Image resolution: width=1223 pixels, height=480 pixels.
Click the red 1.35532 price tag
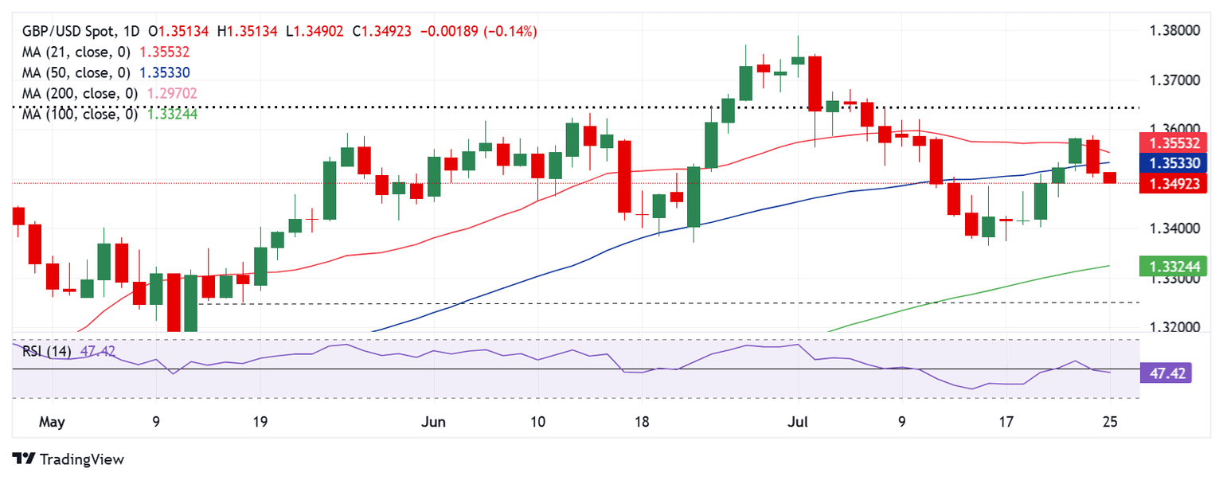(1174, 144)
